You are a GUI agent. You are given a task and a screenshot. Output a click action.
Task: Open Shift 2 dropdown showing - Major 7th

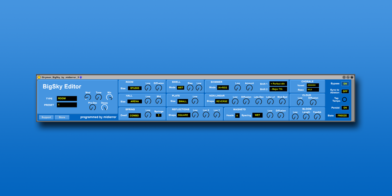278,89
